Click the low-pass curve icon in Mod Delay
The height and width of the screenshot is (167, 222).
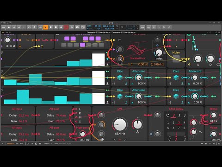[200, 132]
